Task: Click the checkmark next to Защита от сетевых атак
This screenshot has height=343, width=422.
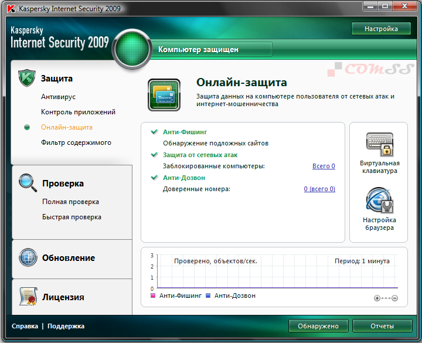Action: coord(155,155)
